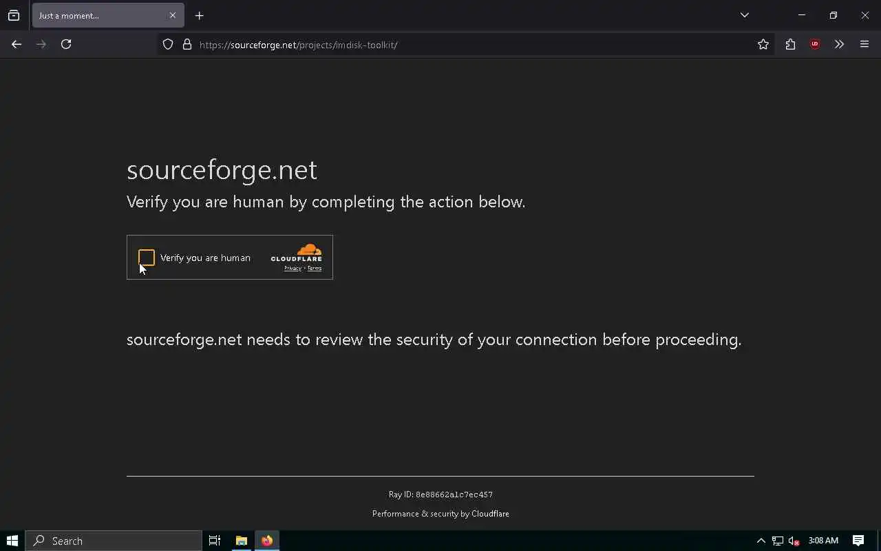
Task: Restore down the Firefox window
Action: click(833, 15)
